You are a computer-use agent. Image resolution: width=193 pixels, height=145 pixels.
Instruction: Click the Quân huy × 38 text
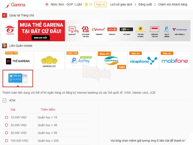(x=47, y=125)
